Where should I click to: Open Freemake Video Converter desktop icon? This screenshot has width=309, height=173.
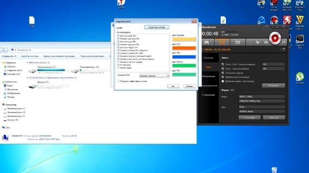pos(300,23)
